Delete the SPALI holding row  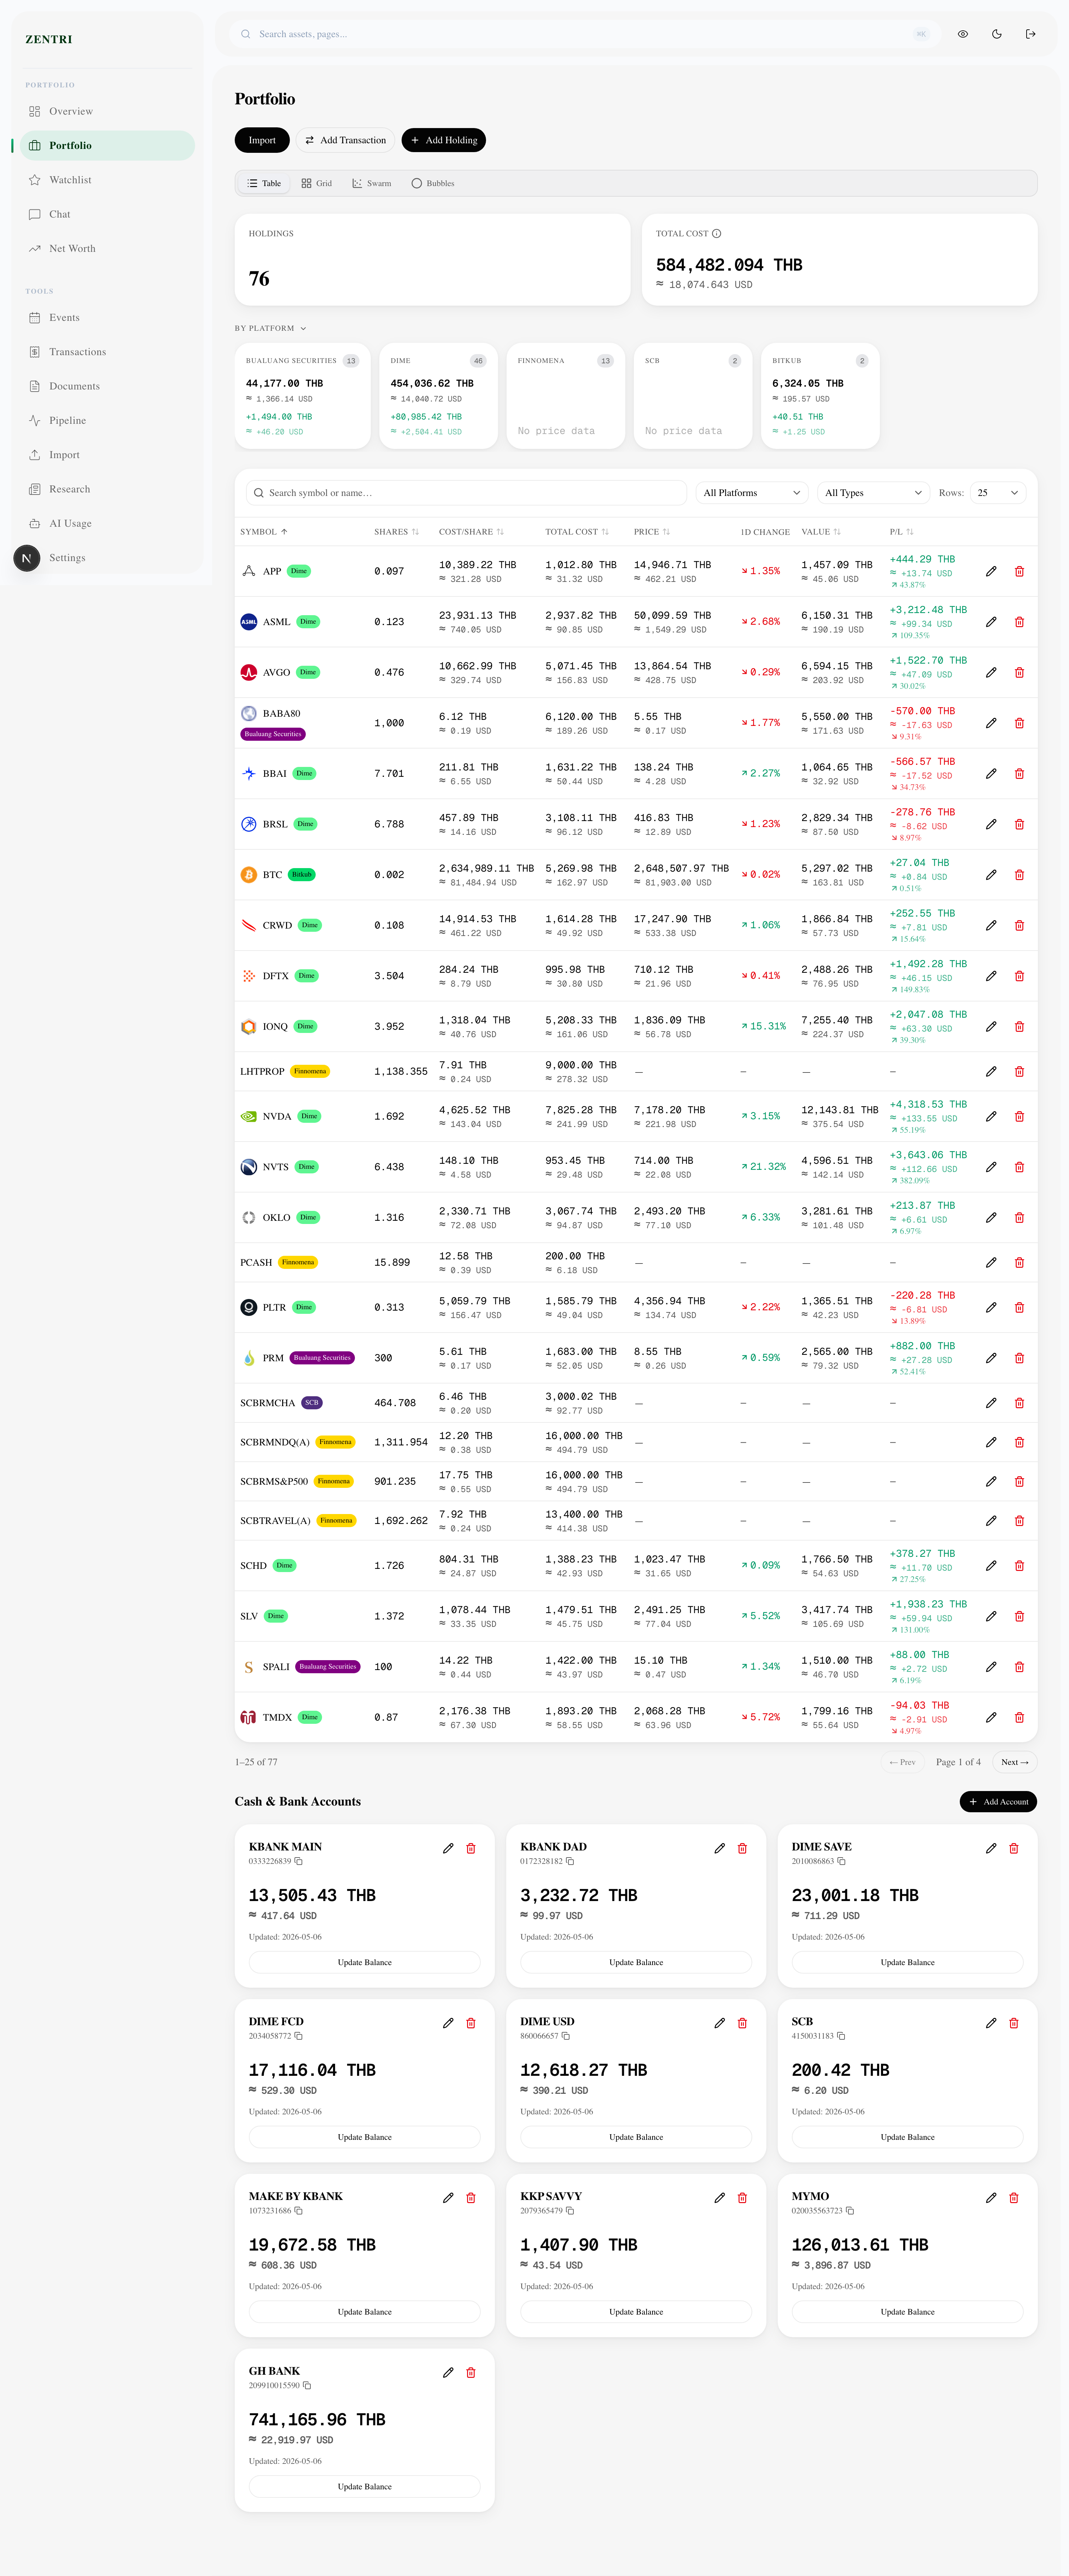coord(1019,1667)
